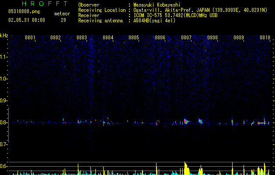Viewport: 275px width, 175px height.
Task: Click the kHz axis unit label
Action: [4, 35]
